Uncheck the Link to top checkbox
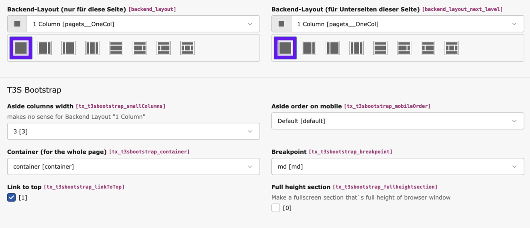Viewport: 530px width, 228px height. [x=11, y=198]
